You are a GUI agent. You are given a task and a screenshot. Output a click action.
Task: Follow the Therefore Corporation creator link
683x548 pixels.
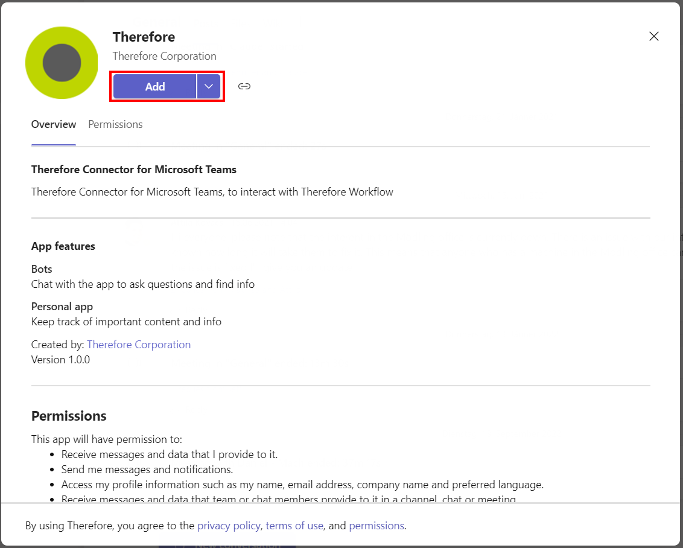point(139,345)
